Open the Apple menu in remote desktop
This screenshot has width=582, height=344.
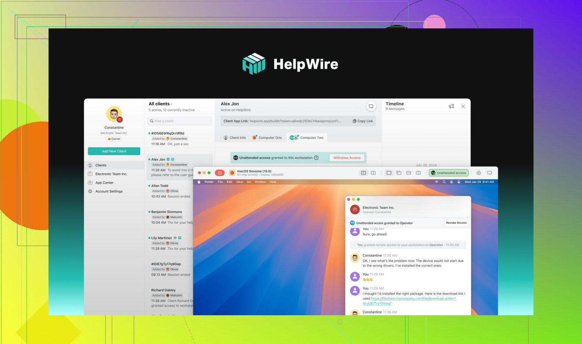(199, 182)
